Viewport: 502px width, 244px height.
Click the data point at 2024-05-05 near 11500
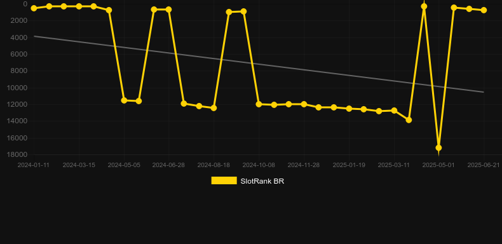point(124,100)
